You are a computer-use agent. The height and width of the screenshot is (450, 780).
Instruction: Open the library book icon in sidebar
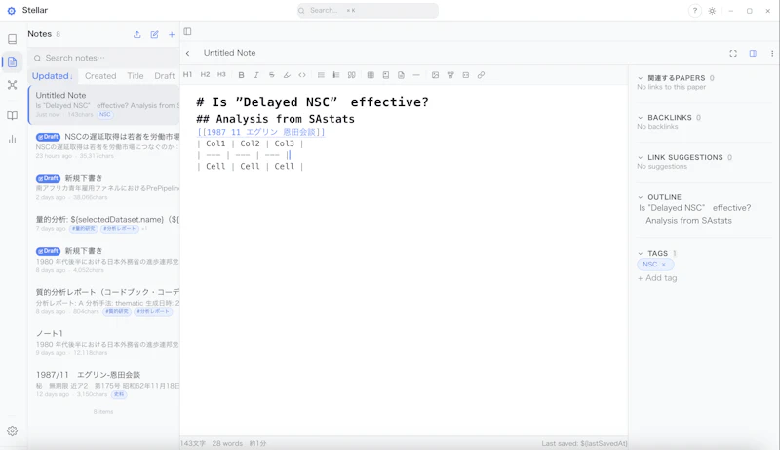13,39
